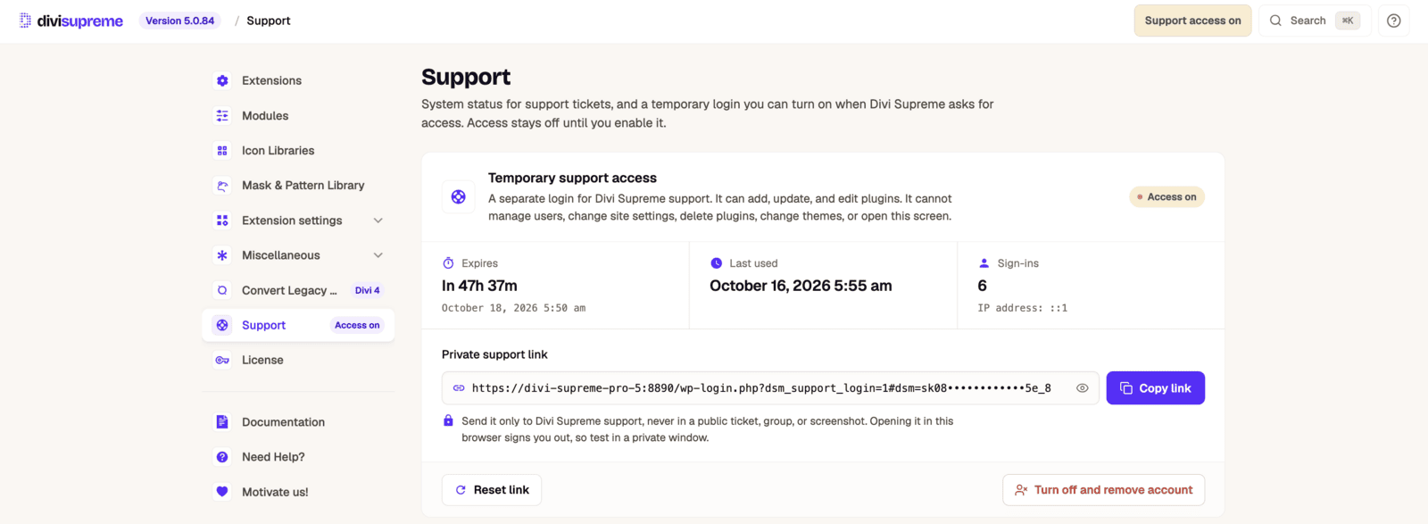
Task: Open the Need Help? link
Action: [298, 457]
